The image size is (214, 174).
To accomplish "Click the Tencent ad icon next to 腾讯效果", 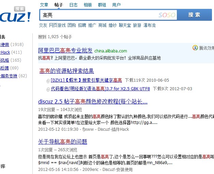I will click(x=195, y=48).
